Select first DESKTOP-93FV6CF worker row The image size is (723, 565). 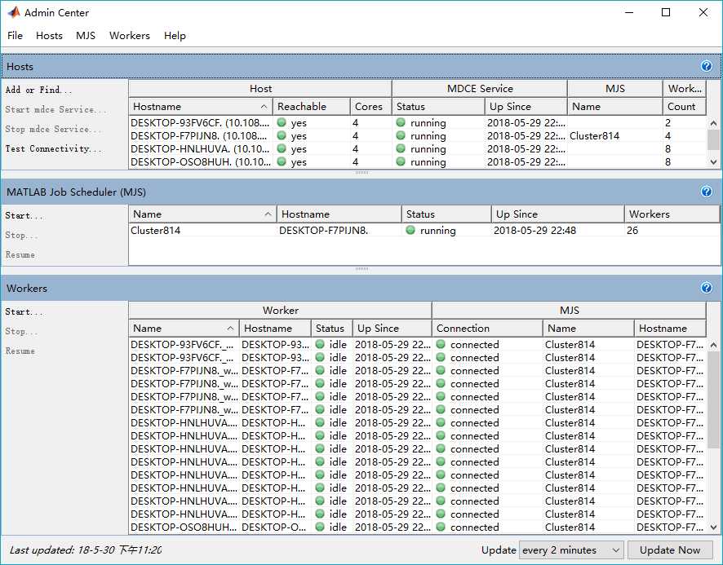pyautogui.click(x=417, y=345)
